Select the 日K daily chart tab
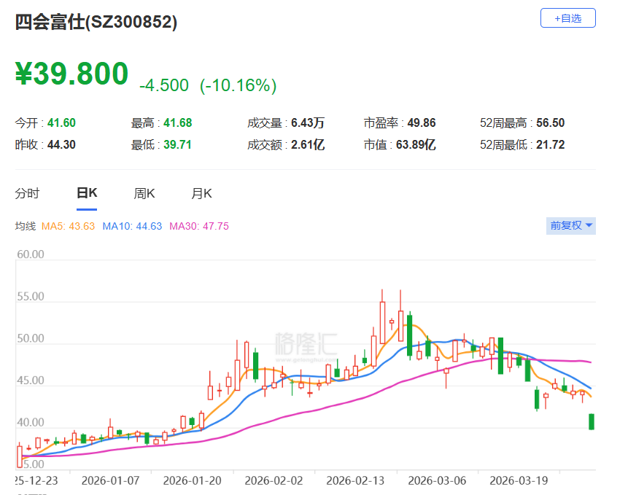 pos(87,194)
